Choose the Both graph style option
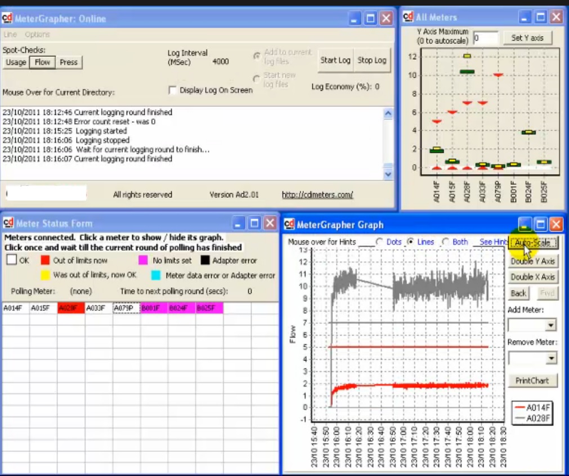569x476 pixels. click(x=446, y=242)
